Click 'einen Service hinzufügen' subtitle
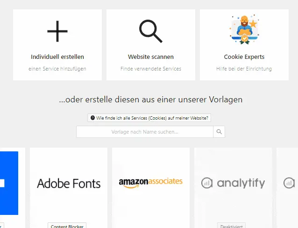The height and width of the screenshot is (228, 298). pyautogui.click(x=57, y=69)
